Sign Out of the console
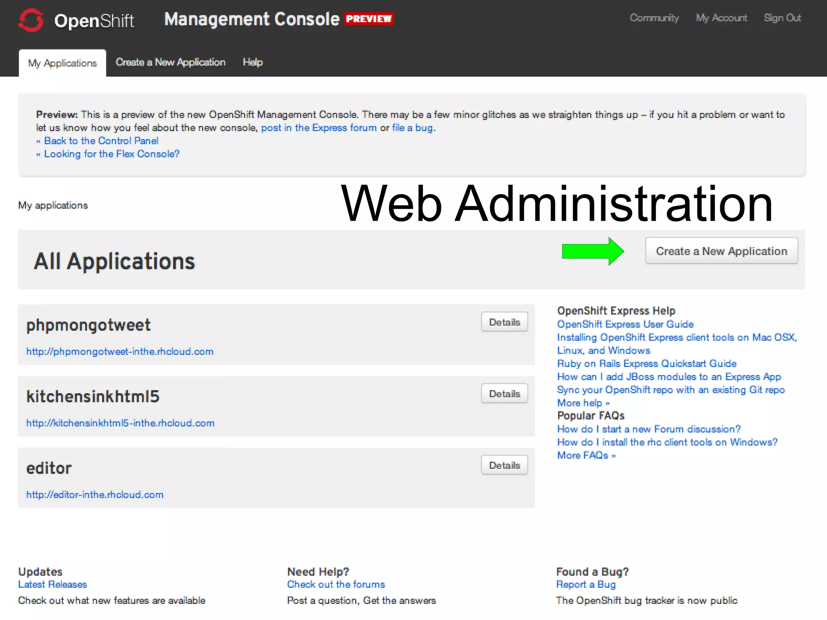The image size is (827, 620). 782,18
